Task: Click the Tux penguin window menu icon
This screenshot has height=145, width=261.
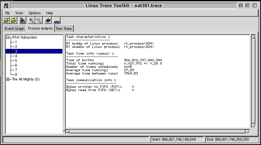Action: (6, 6)
